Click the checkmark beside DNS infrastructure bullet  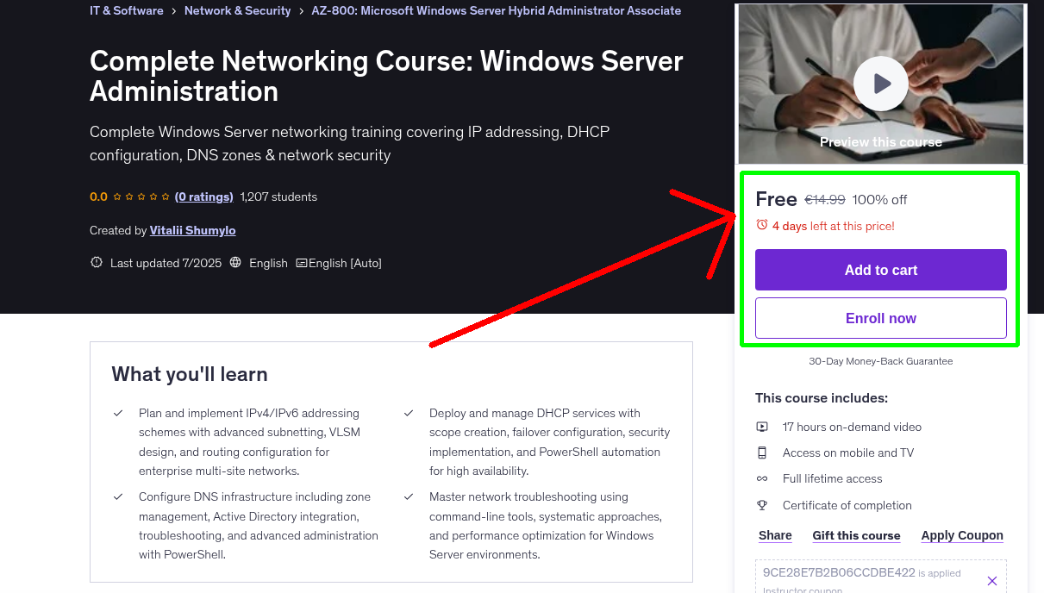[118, 497]
